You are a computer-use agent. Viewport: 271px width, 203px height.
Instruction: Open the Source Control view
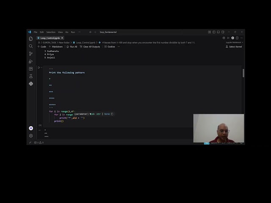[x=31, y=54]
